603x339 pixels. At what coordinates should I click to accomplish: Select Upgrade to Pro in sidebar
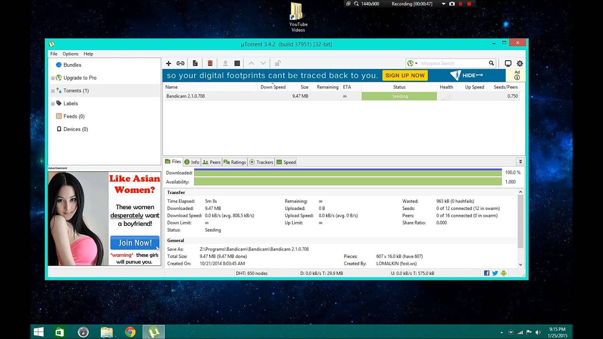80,78
